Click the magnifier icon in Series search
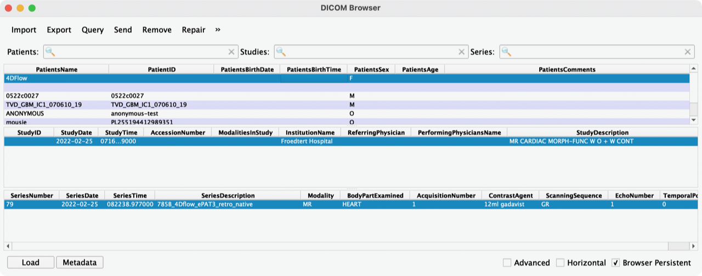Image resolution: width=702 pixels, height=276 pixels. [x=507, y=52]
